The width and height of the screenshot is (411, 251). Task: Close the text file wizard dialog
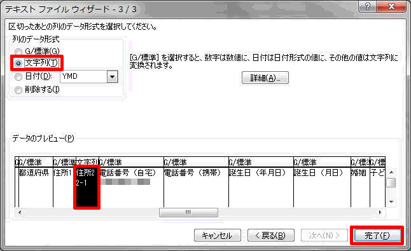391,6
